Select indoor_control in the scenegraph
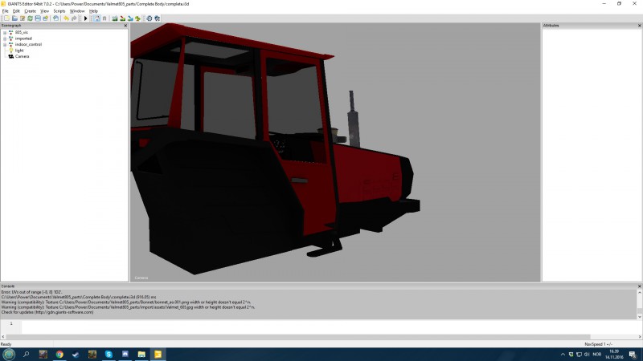The height and width of the screenshot is (361, 643). click(x=28, y=44)
